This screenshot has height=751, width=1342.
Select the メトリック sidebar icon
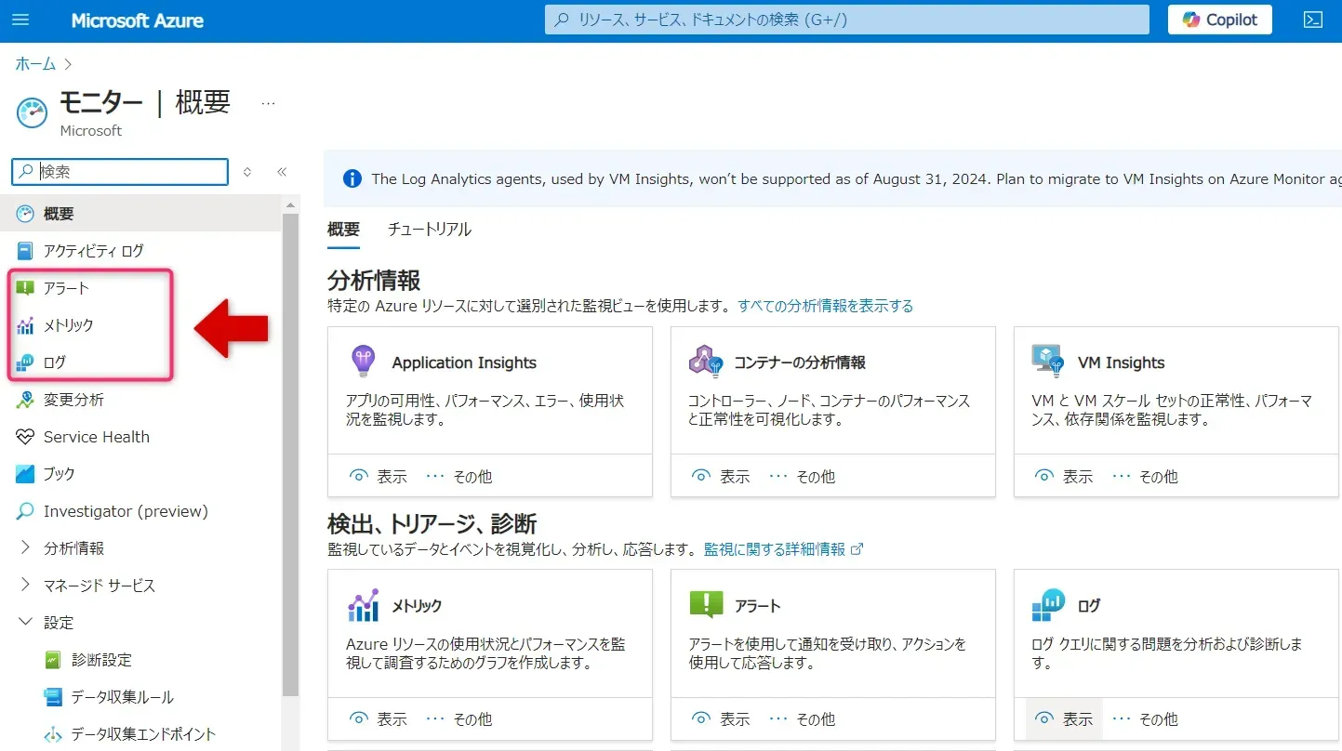25,325
